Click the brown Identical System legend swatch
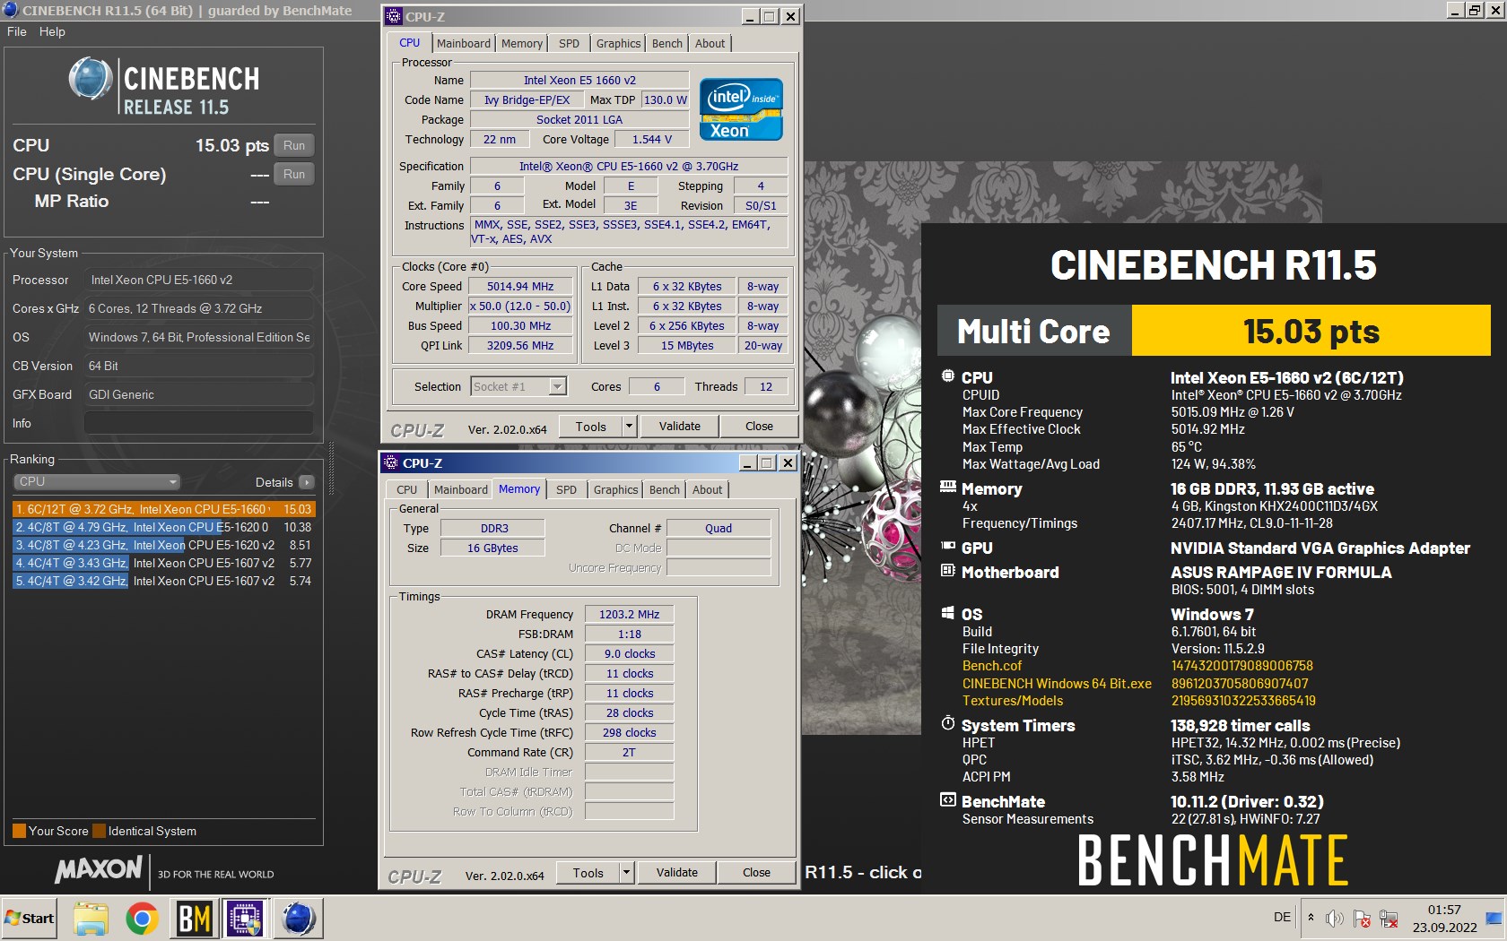The height and width of the screenshot is (941, 1507). coord(100,831)
